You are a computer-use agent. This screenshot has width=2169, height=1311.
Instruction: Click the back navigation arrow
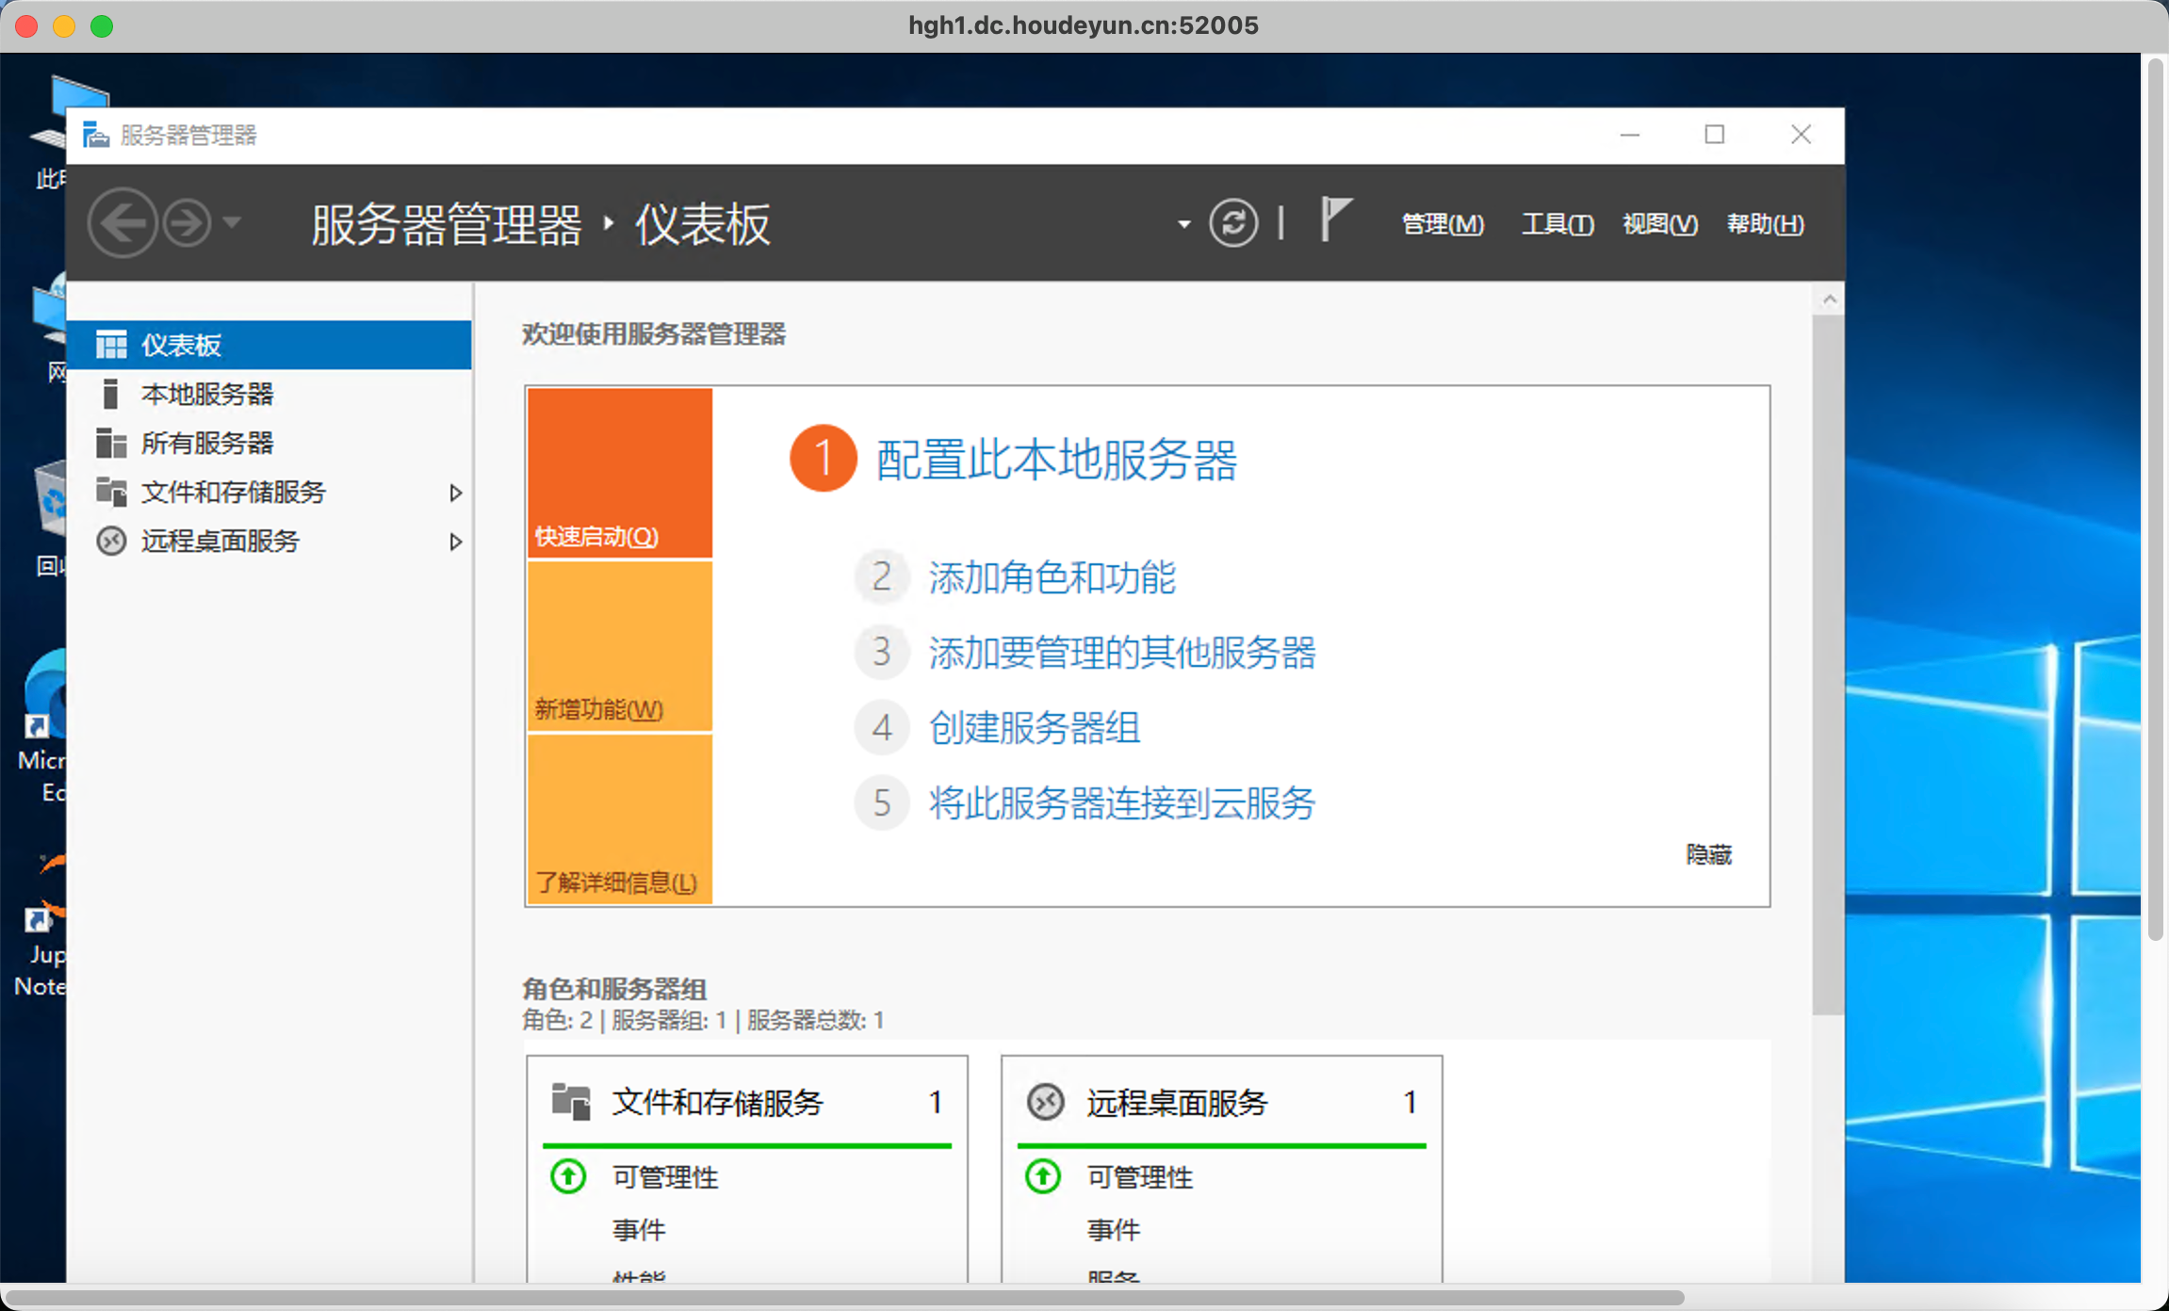point(122,223)
